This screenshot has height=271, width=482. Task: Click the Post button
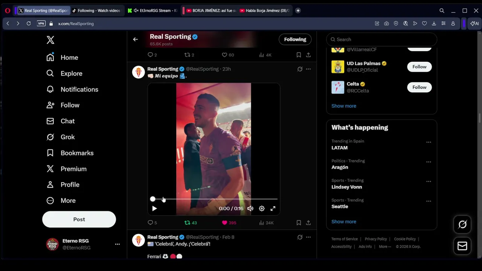pos(79,219)
